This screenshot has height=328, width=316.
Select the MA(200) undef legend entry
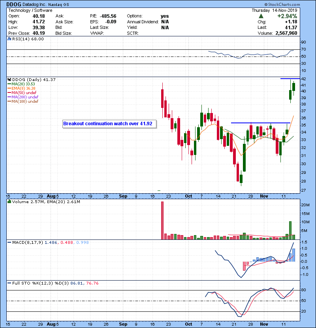pyautogui.click(x=23, y=97)
